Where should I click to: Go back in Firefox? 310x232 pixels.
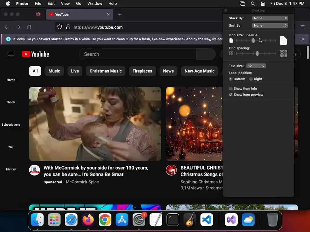pos(7,27)
